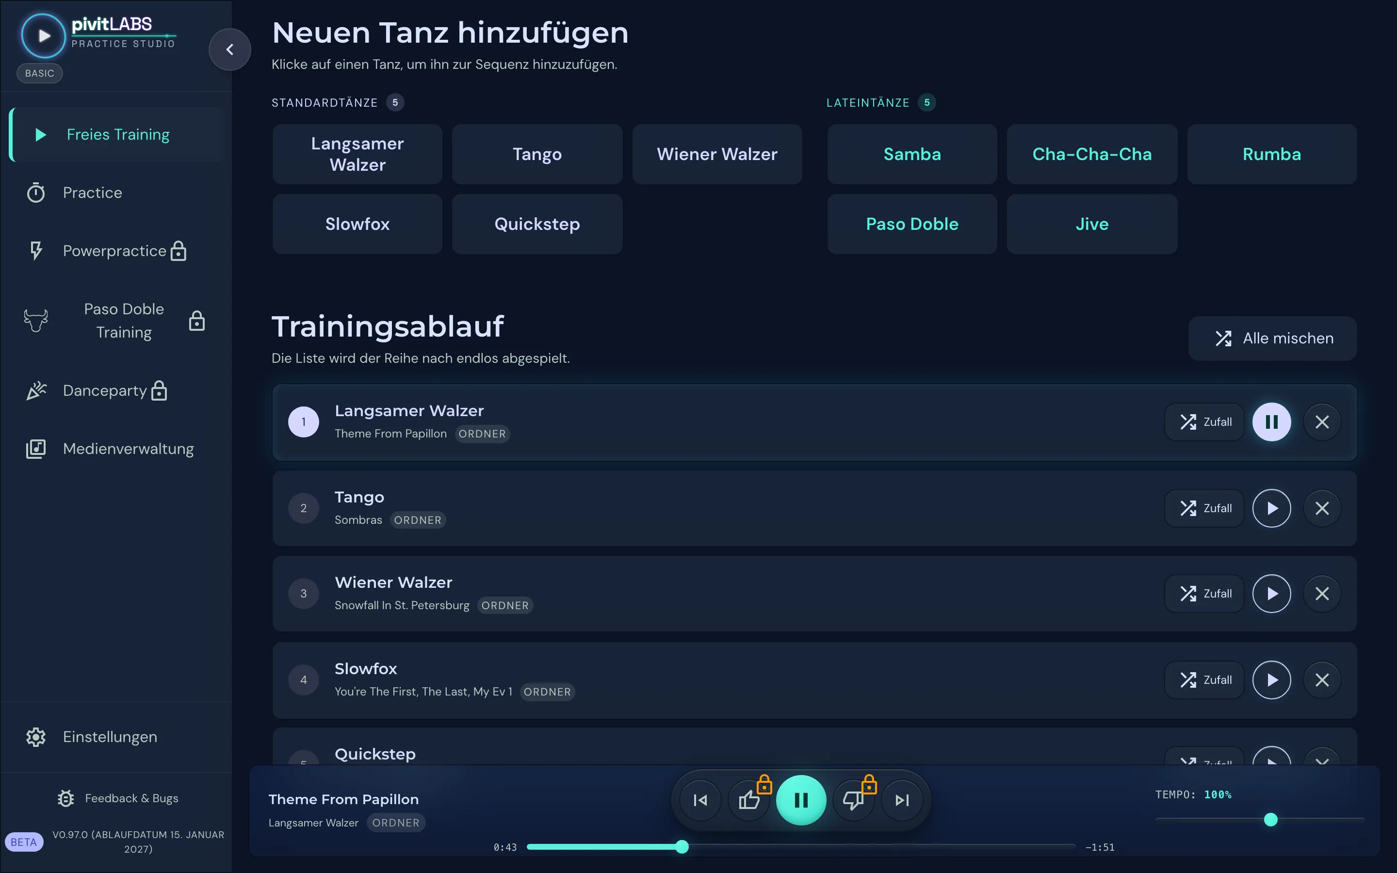1397x873 pixels.
Task: Add Cha-Cha-Cha to the sequence
Action: [x=1092, y=154]
